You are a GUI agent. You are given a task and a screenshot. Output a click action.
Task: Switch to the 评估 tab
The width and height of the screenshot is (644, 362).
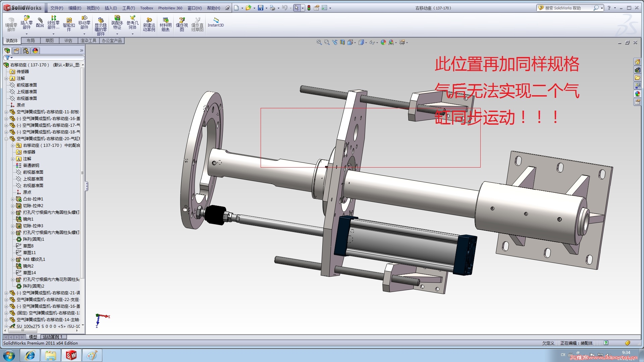click(68, 41)
